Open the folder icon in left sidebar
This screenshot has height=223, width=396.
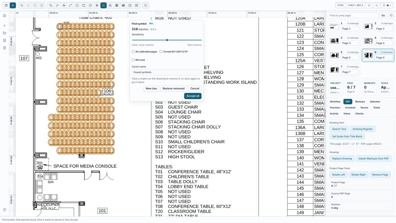pos(5,33)
